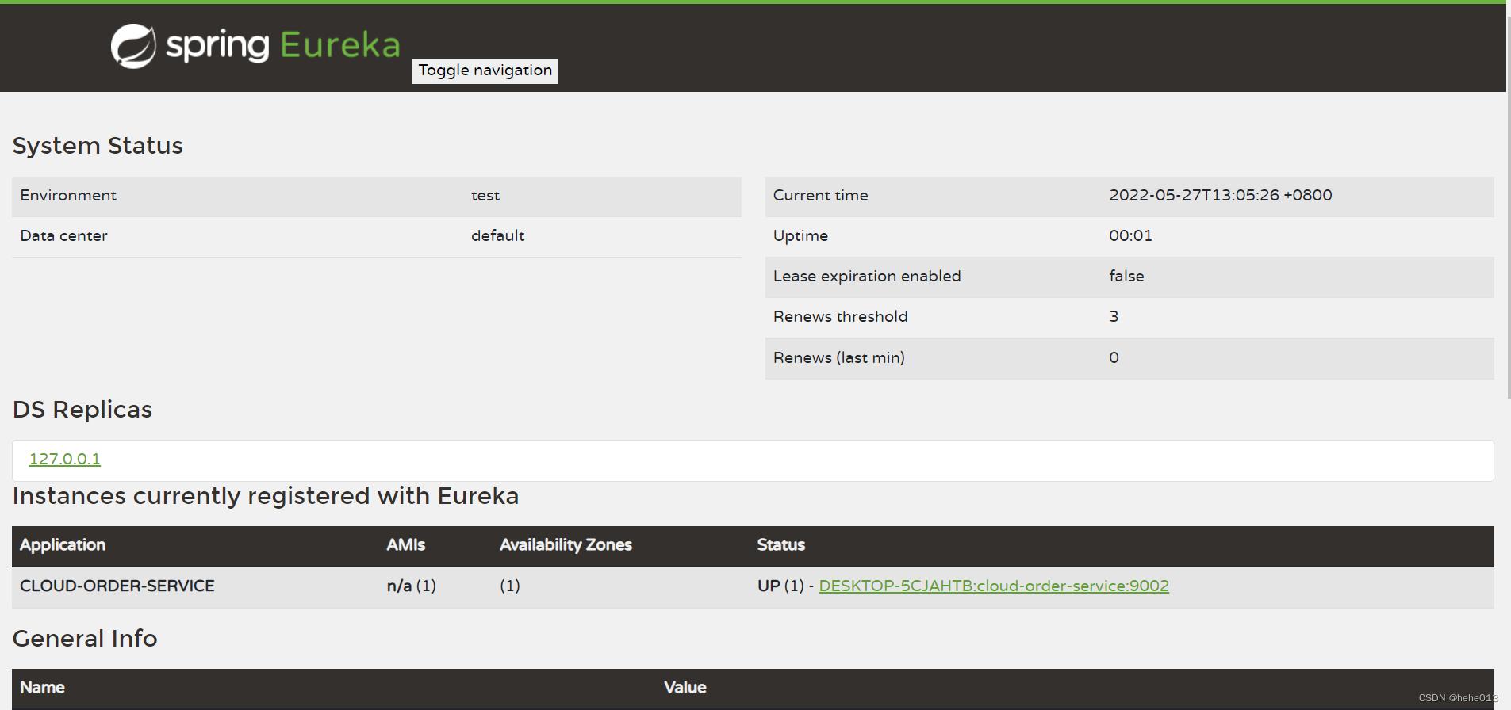Image resolution: width=1511 pixels, height=710 pixels.
Task: Select the CLOUD-ORDER-SERVICE application cell
Action: click(117, 586)
